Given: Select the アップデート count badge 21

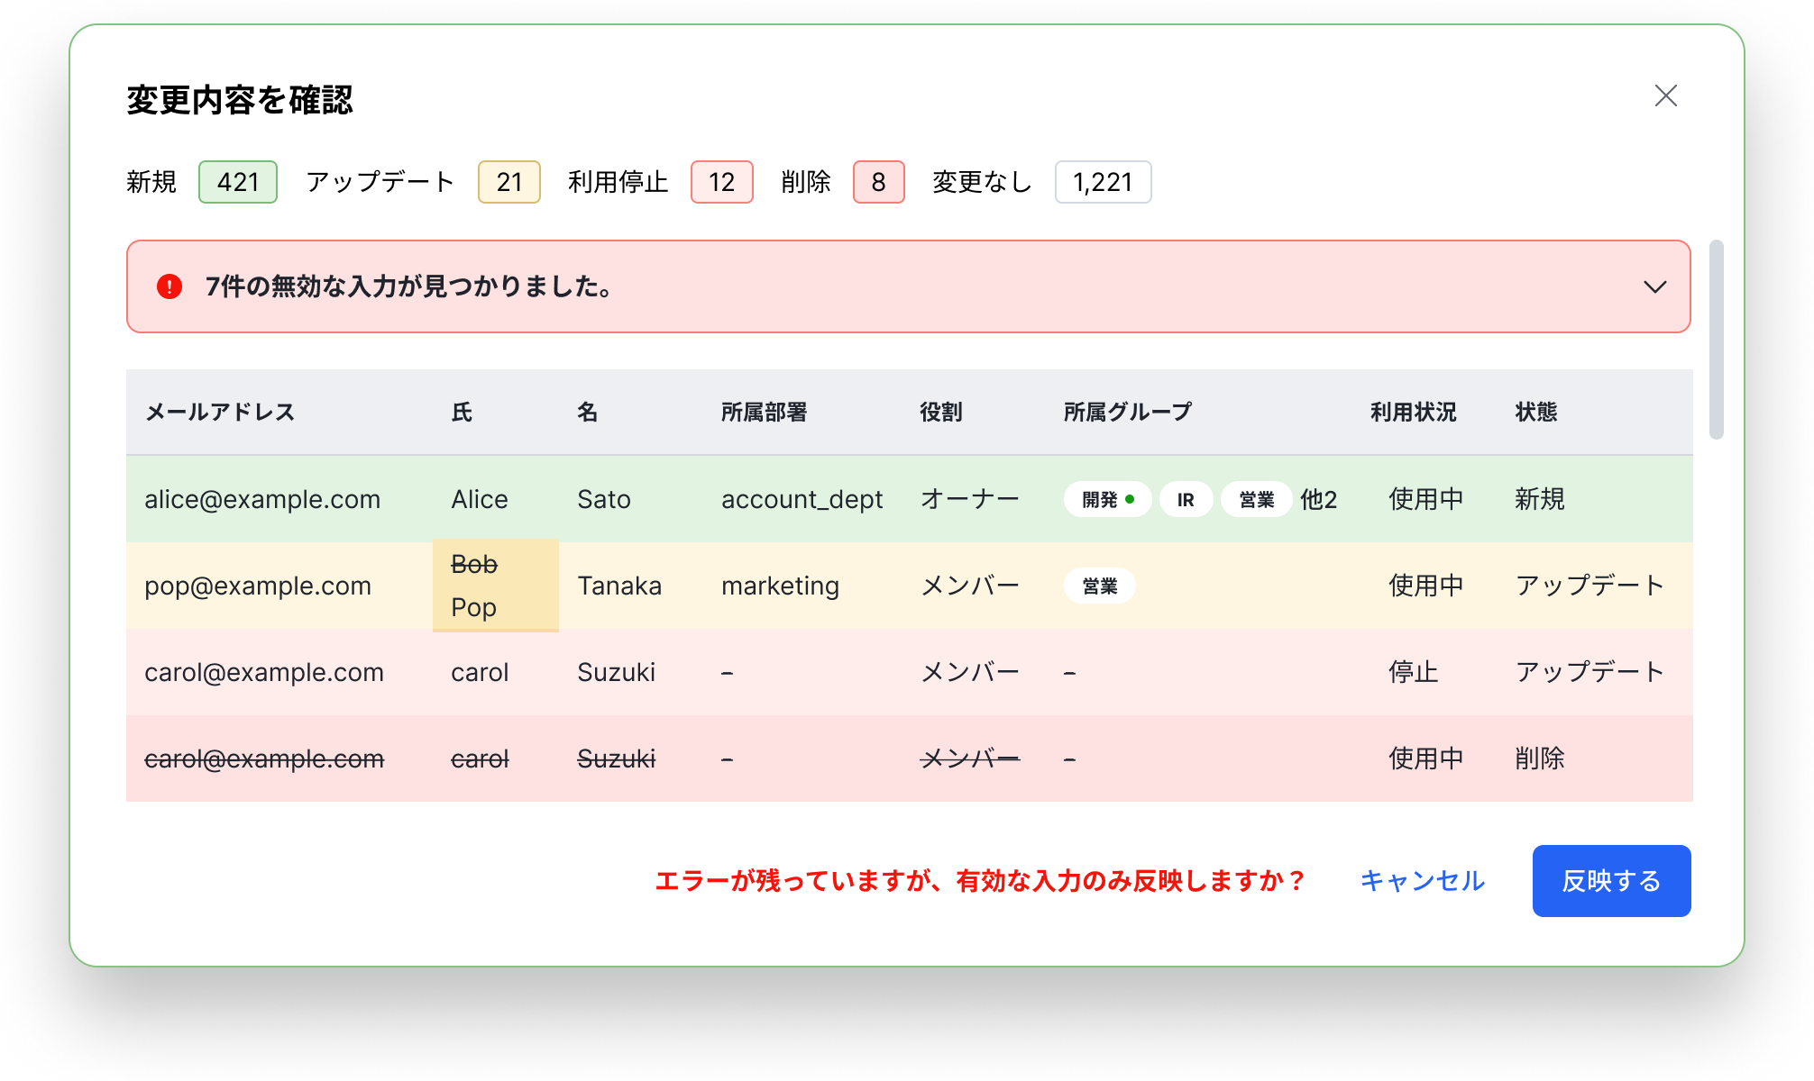Looking at the screenshot, I should [509, 182].
